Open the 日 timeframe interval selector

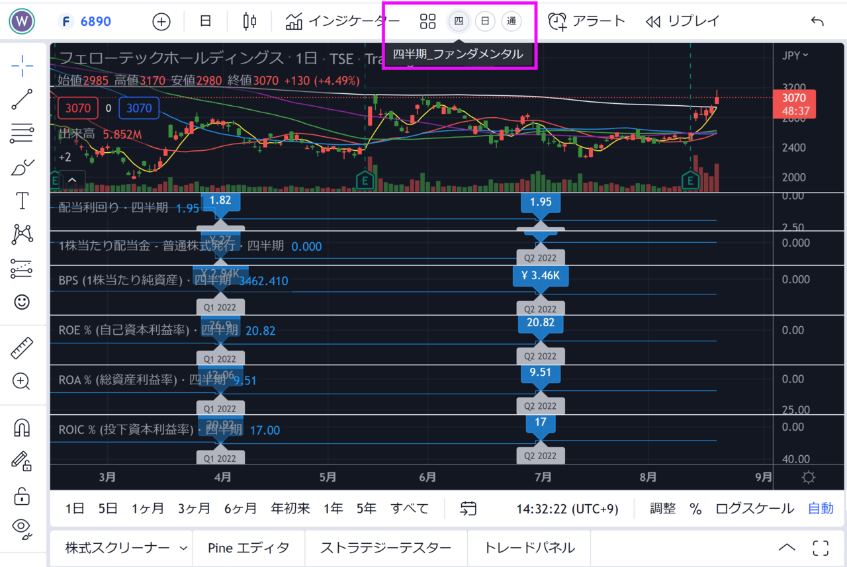(205, 21)
